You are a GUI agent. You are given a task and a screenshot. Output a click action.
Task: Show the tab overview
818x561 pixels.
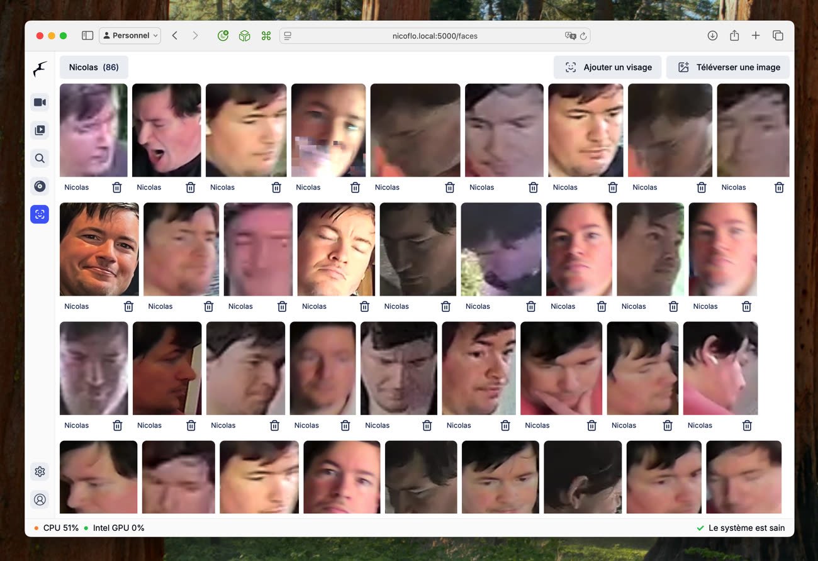click(x=778, y=36)
